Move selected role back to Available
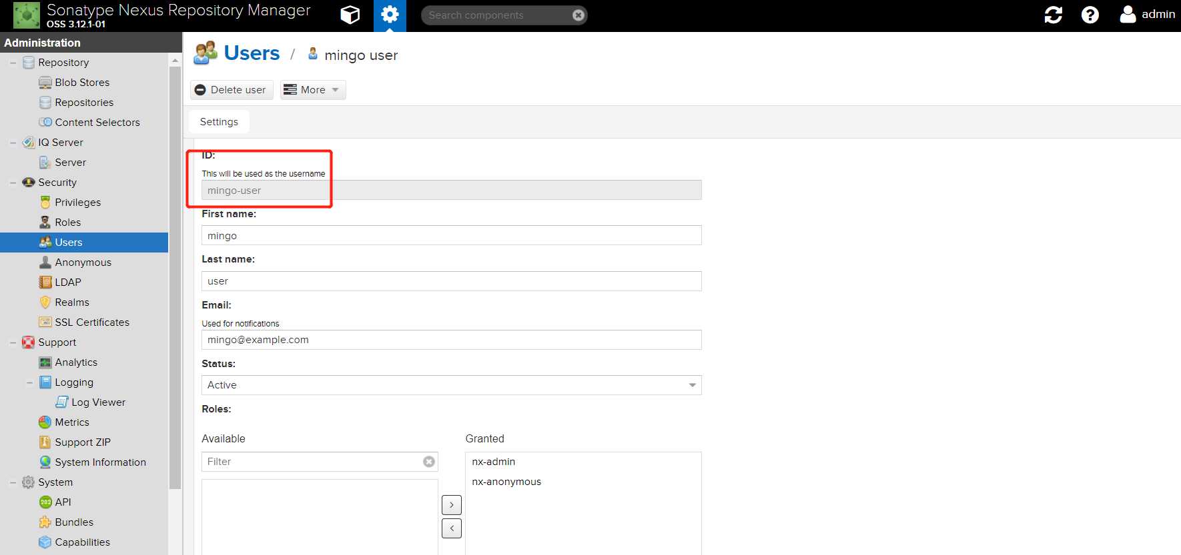 [452, 528]
